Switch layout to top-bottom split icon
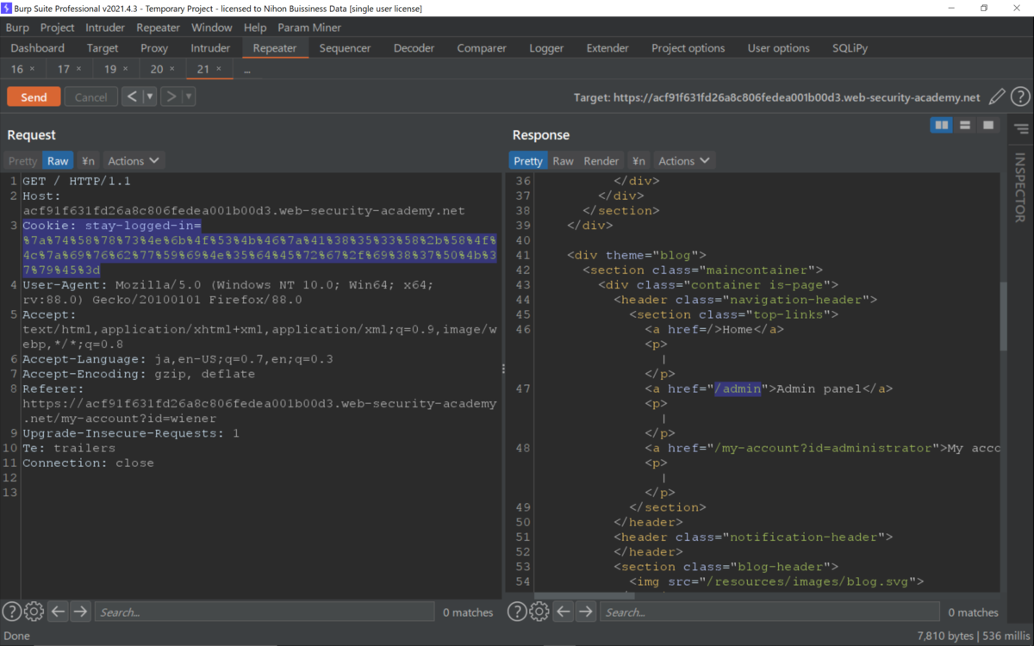 pos(965,126)
